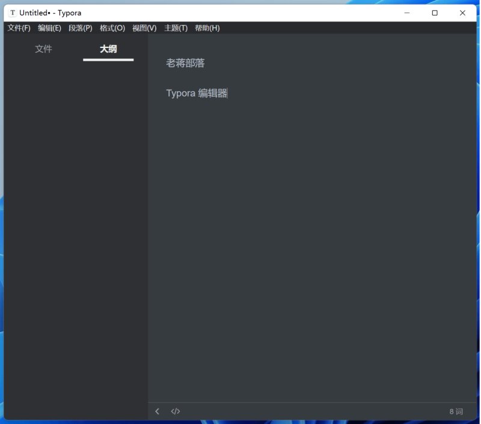Open the 帮助(H) menu
This screenshot has width=481, height=424.
click(x=207, y=28)
